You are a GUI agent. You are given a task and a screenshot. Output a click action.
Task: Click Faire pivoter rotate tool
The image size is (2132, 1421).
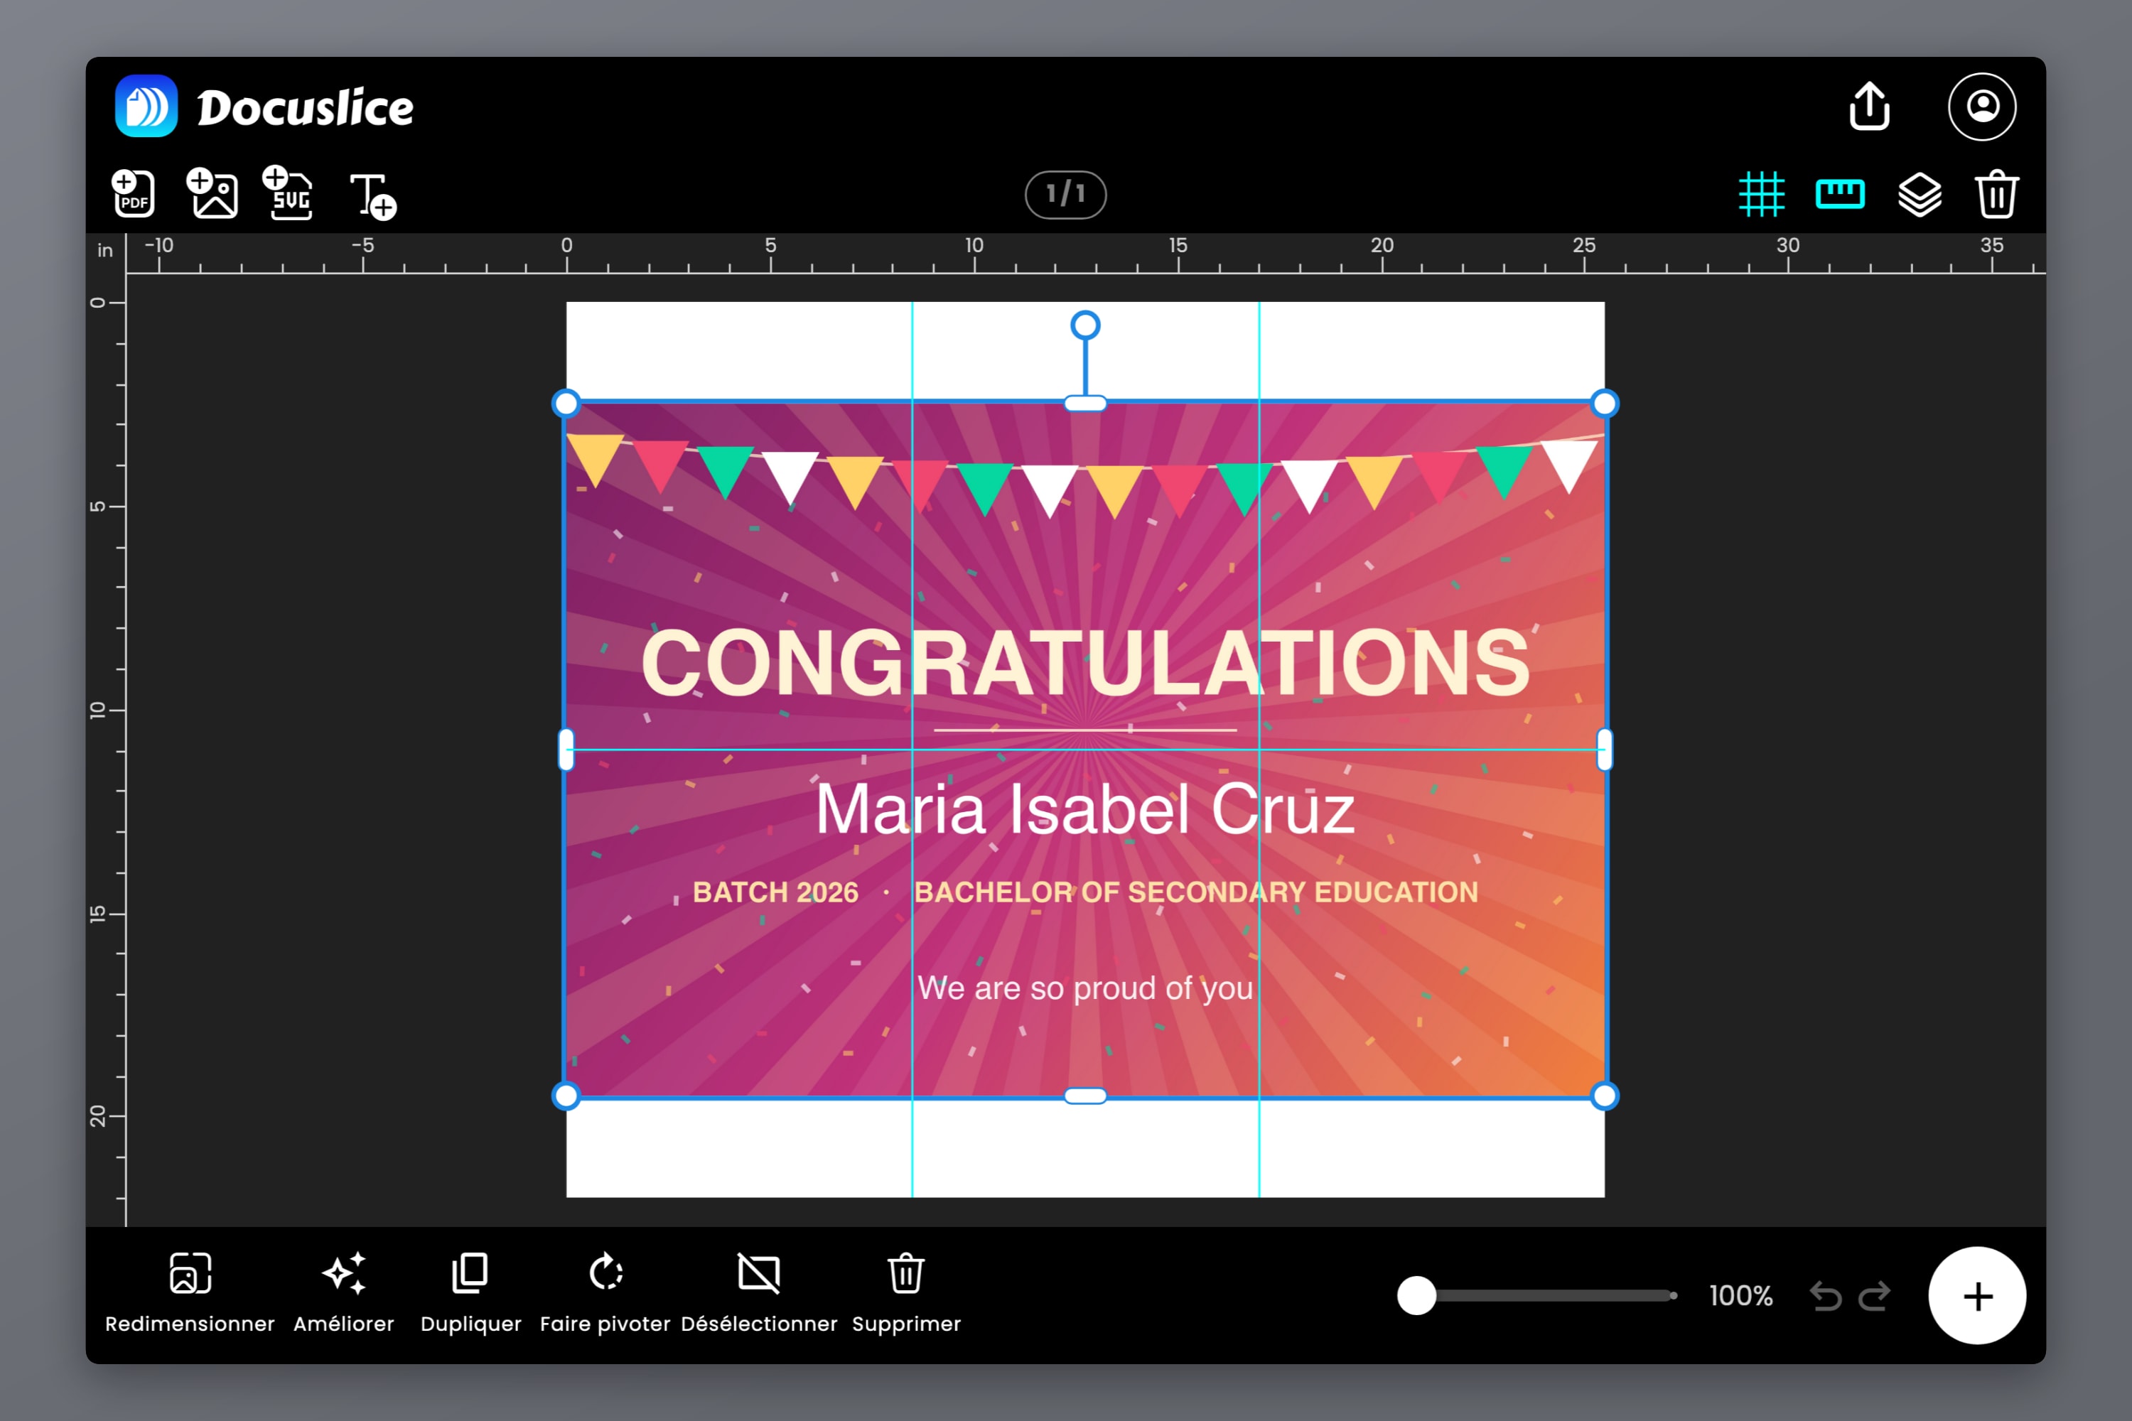(x=605, y=1292)
